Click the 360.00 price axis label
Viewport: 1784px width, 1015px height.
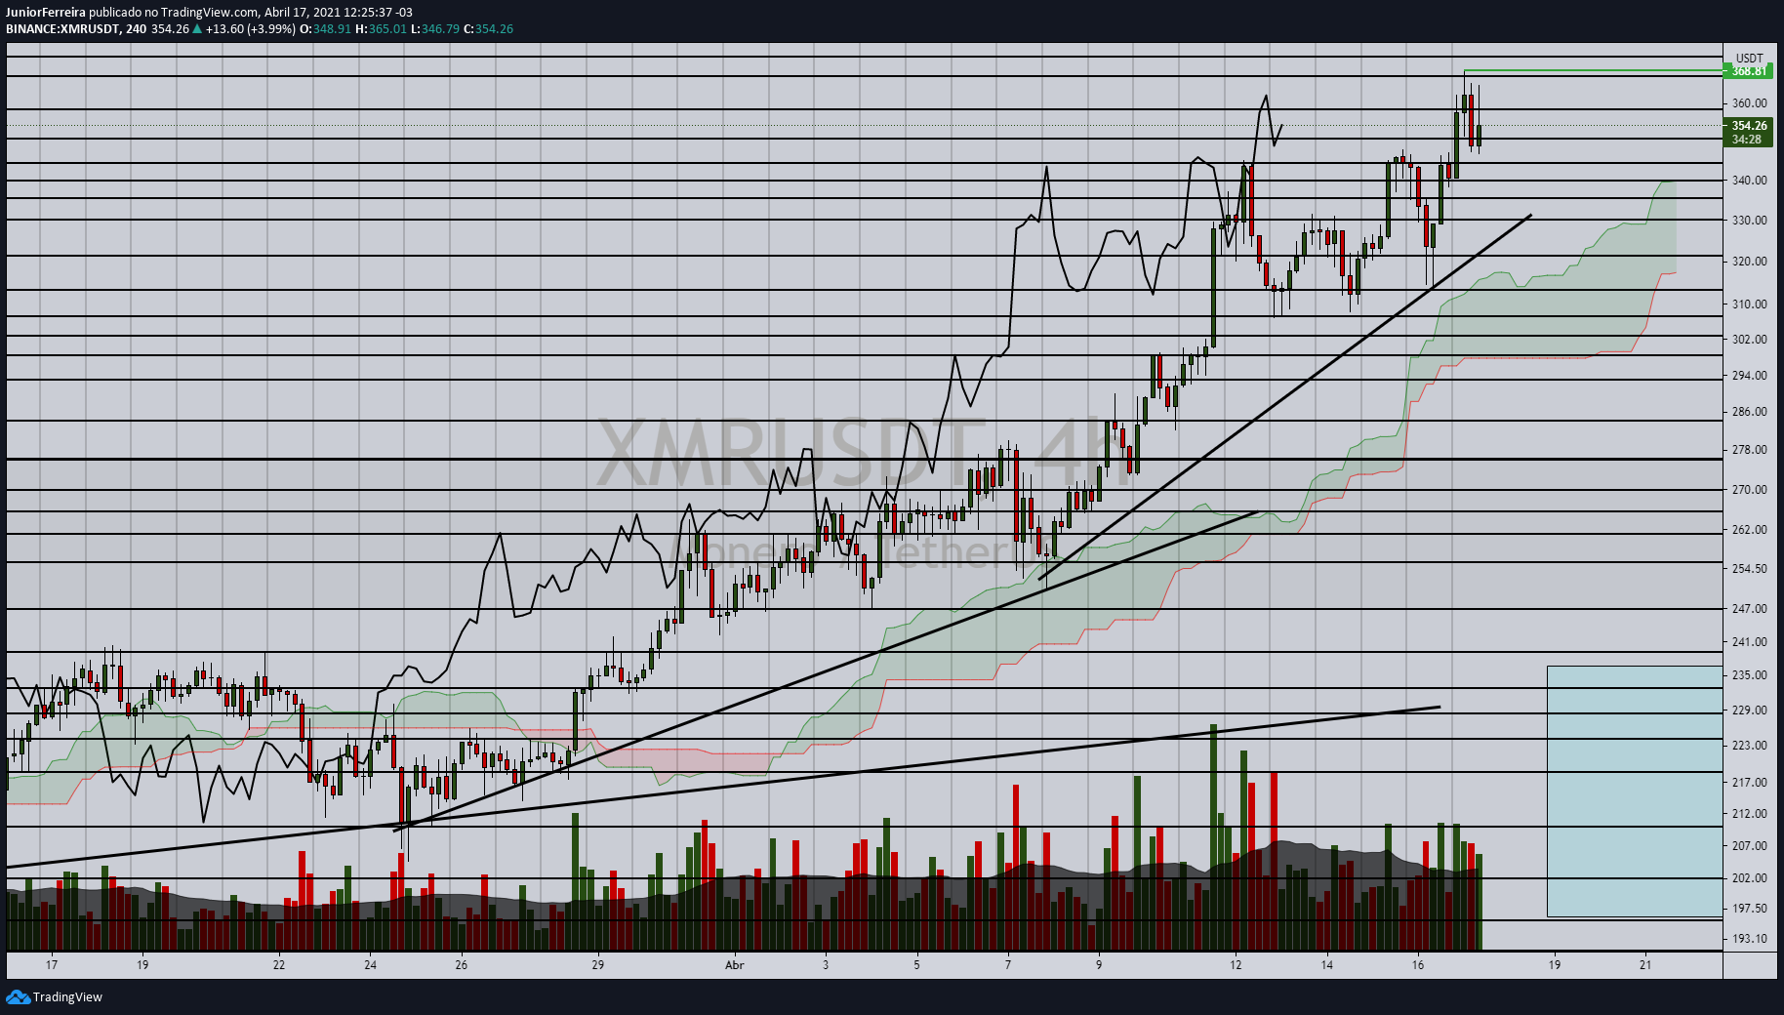click(1749, 103)
